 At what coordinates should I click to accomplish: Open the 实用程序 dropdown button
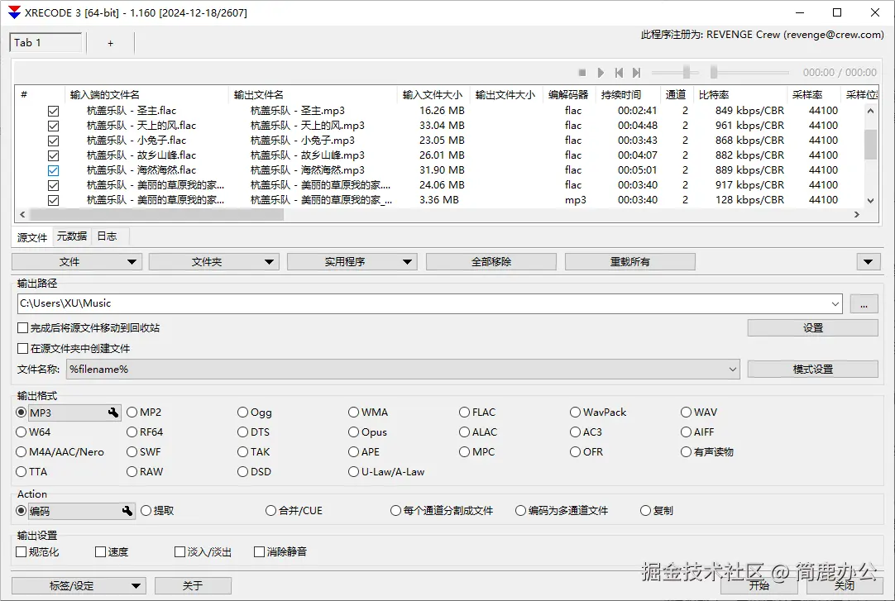click(352, 262)
